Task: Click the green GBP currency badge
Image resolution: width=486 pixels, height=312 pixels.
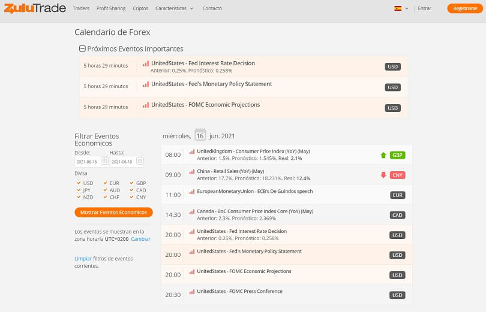Action: (397, 155)
